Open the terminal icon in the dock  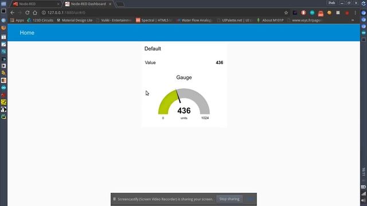[3, 11]
